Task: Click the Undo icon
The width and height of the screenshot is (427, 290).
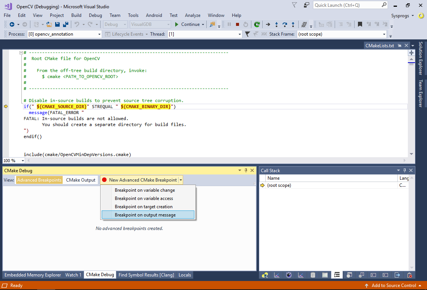Action: (77, 24)
